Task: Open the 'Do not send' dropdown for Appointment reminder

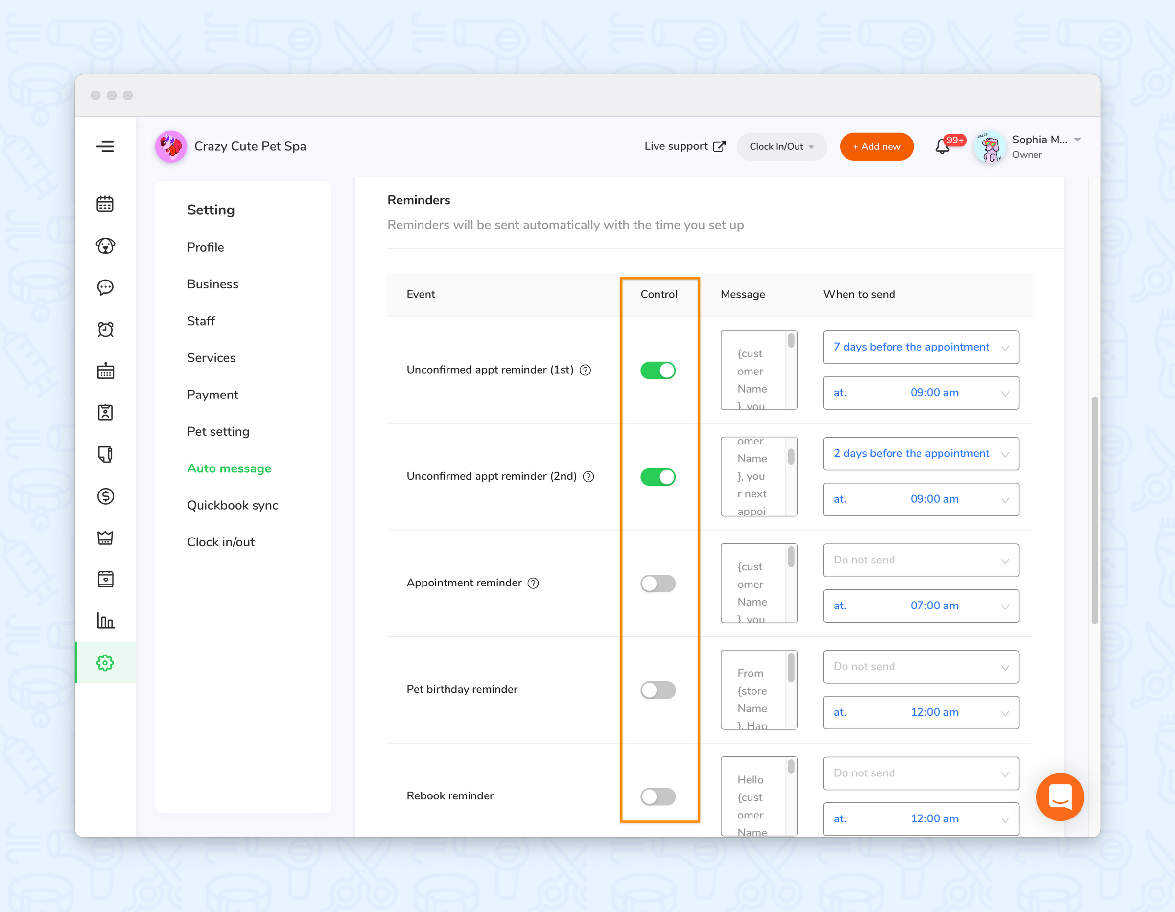Action: 920,560
